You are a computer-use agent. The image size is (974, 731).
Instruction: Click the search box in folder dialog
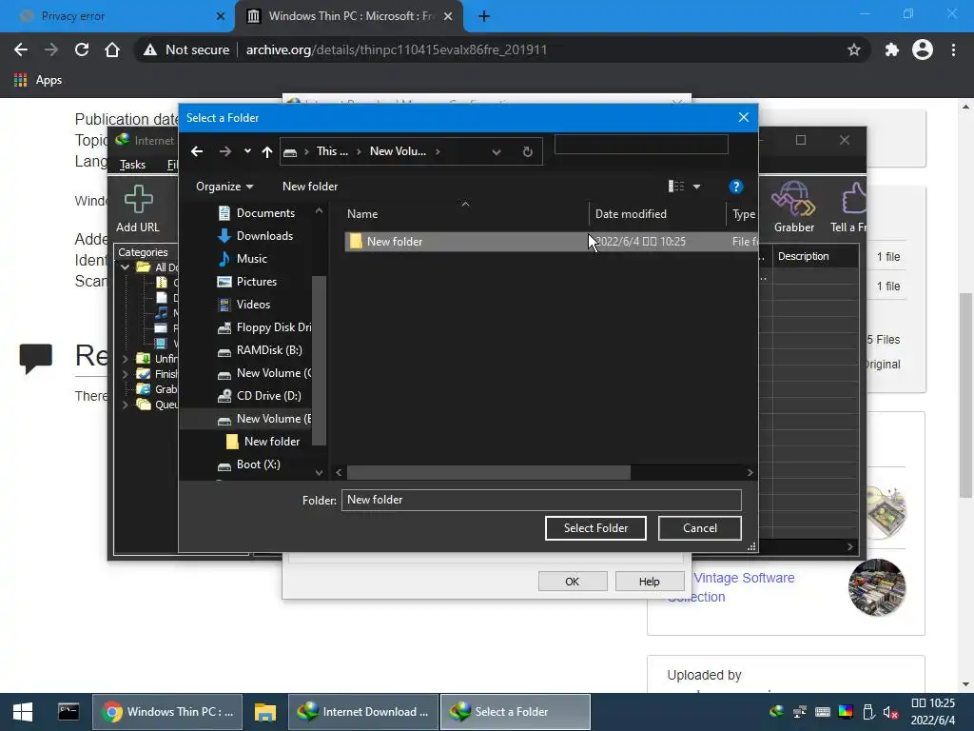[x=641, y=145]
